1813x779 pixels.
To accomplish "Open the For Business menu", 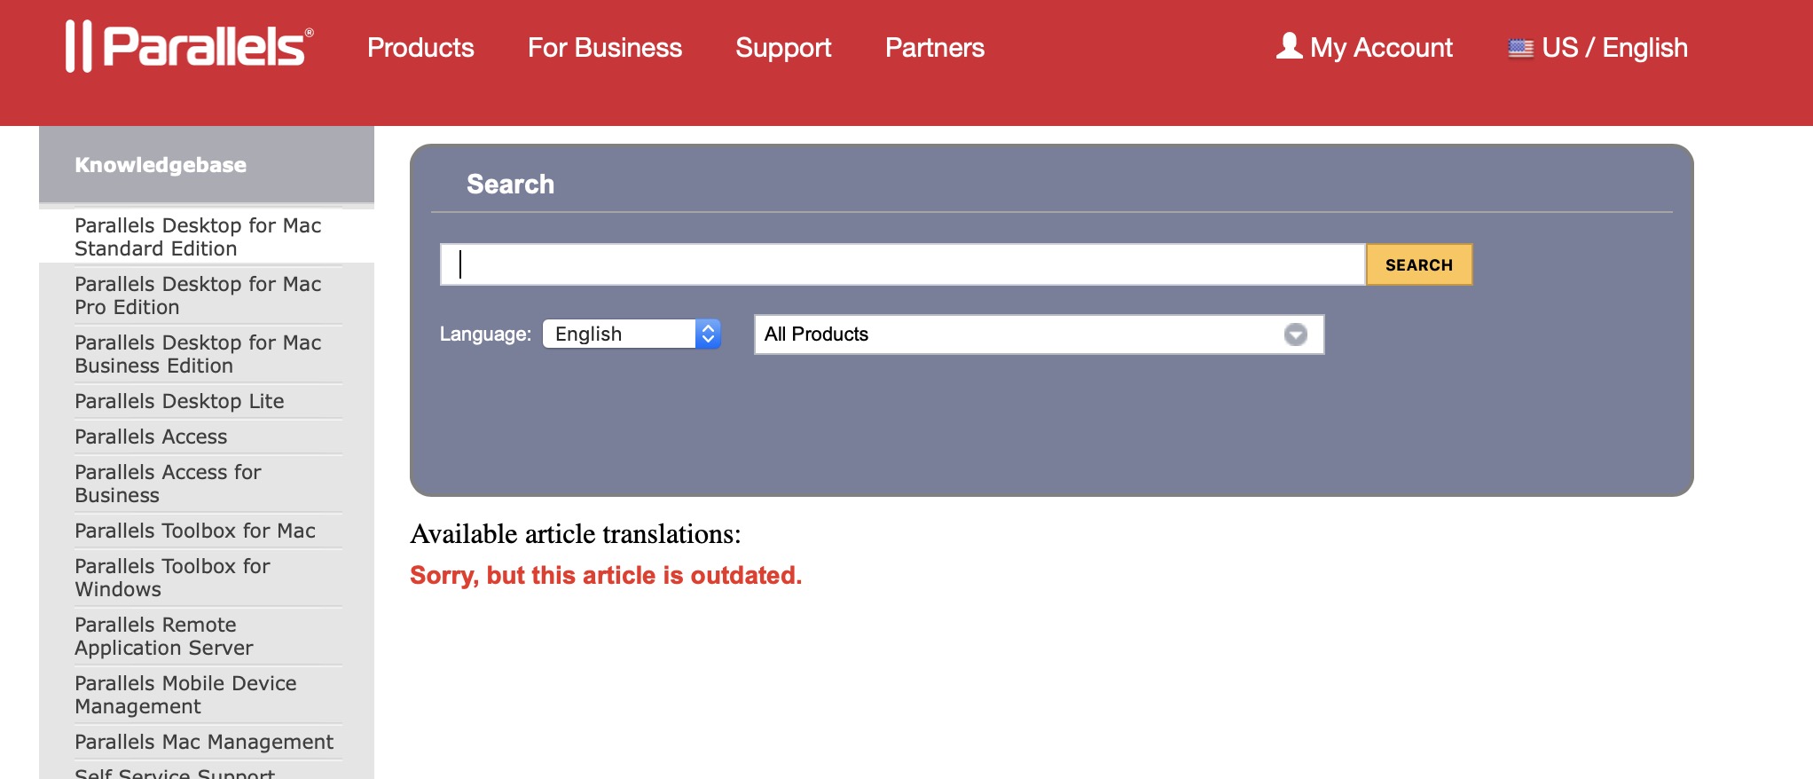I will tap(605, 48).
